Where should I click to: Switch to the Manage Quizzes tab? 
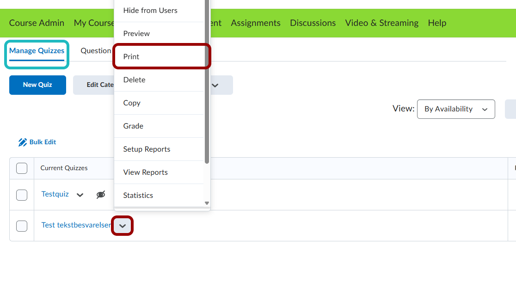point(37,51)
